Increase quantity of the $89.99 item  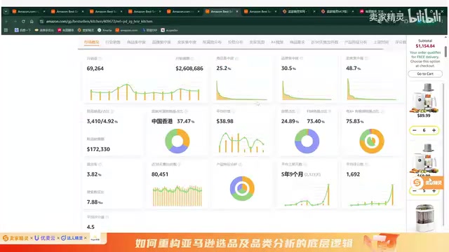point(434,130)
